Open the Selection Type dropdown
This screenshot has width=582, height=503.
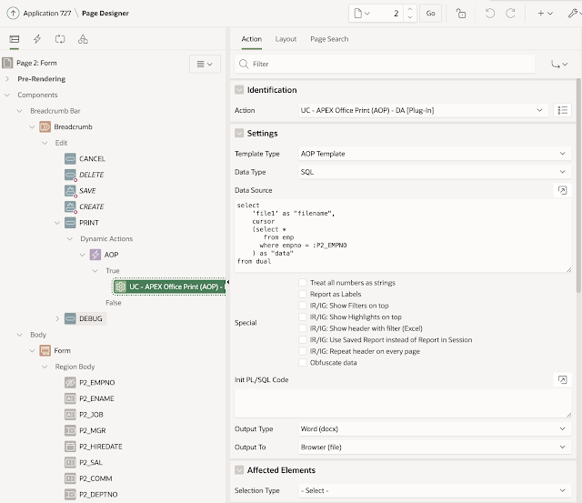435,490
